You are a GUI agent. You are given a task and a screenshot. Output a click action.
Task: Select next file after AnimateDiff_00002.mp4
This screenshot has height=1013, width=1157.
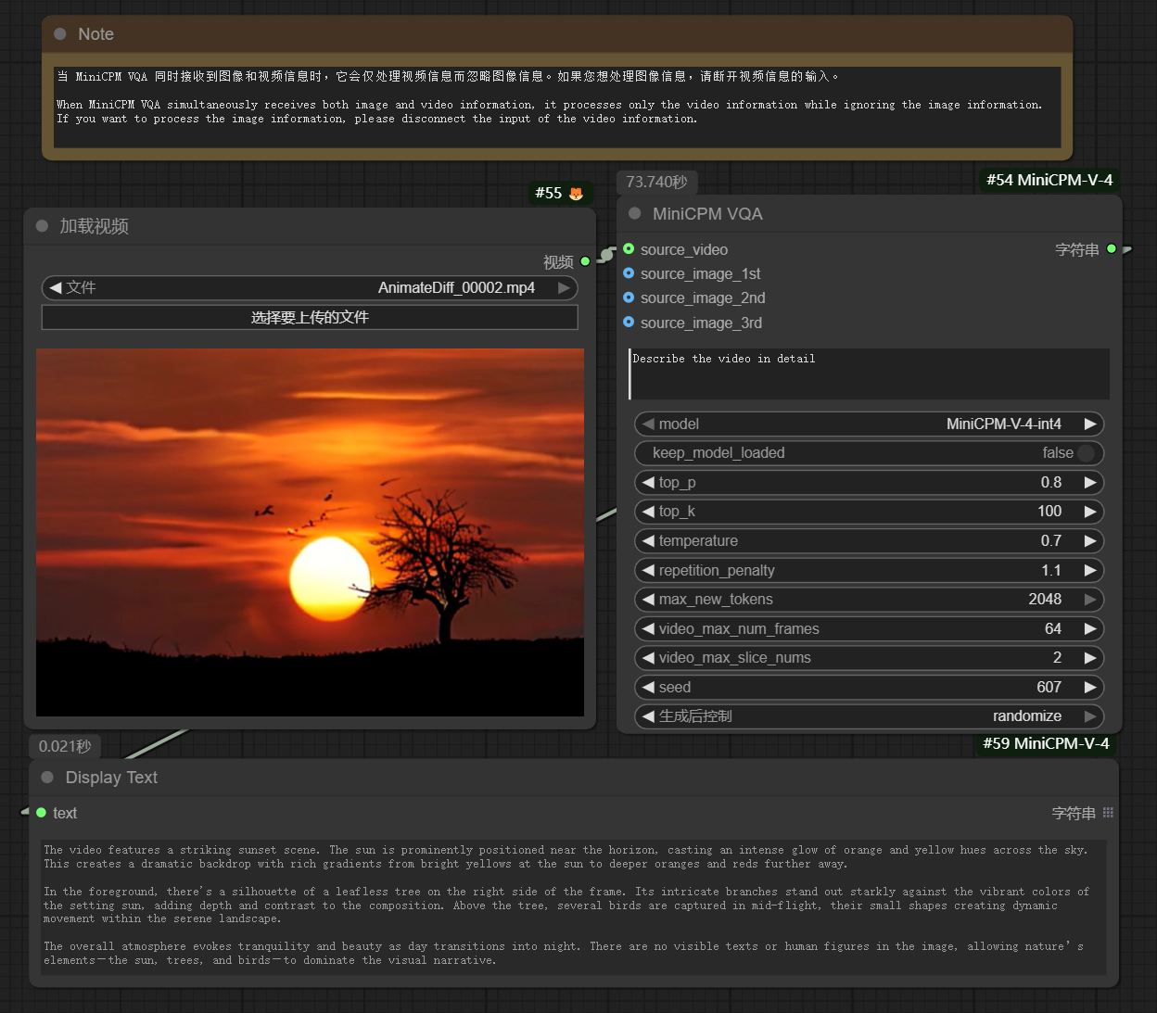[x=564, y=288]
